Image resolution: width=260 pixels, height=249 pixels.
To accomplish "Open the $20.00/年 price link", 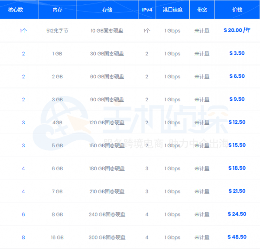I will [237, 30].
